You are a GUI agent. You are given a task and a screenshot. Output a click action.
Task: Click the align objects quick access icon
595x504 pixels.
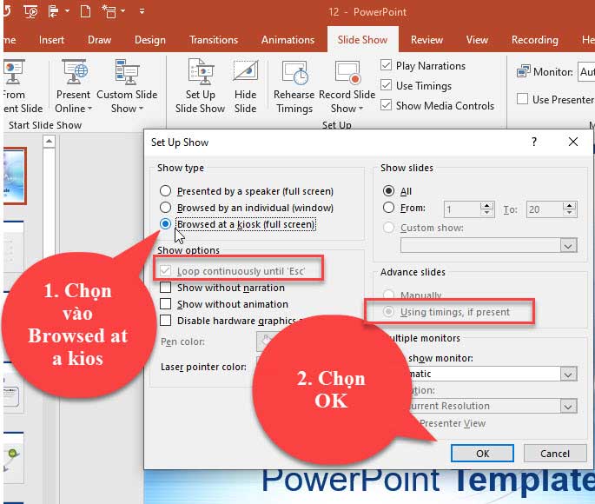click(x=54, y=11)
